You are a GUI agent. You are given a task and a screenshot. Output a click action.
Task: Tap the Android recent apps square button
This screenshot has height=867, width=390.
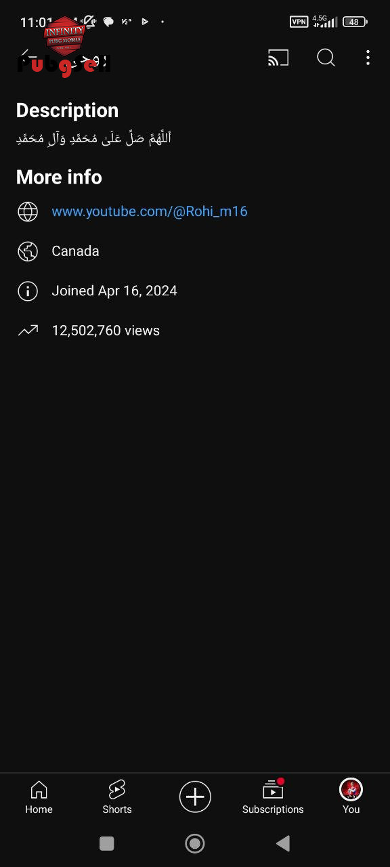point(106,843)
